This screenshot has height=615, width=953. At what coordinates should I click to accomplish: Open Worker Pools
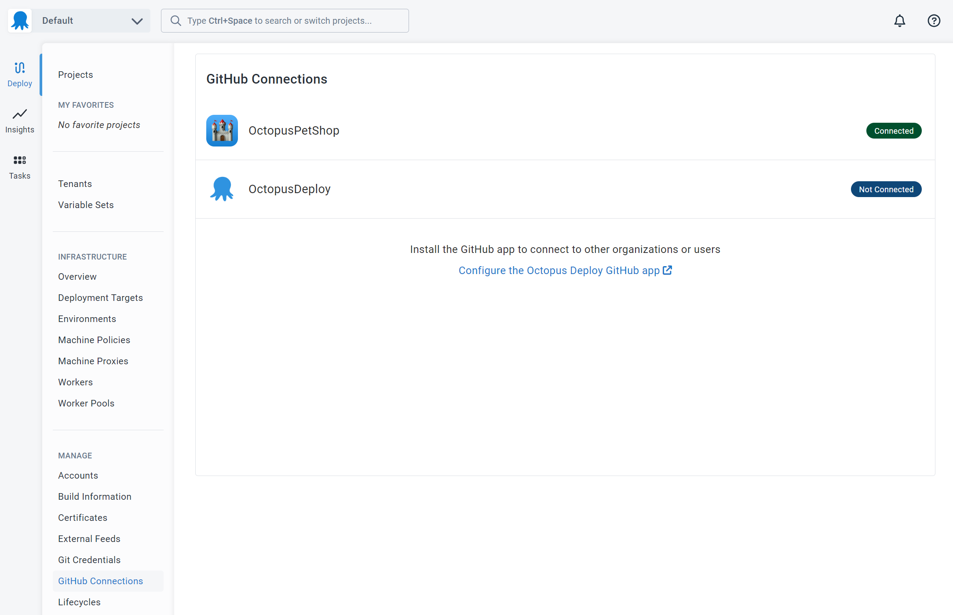coord(86,403)
